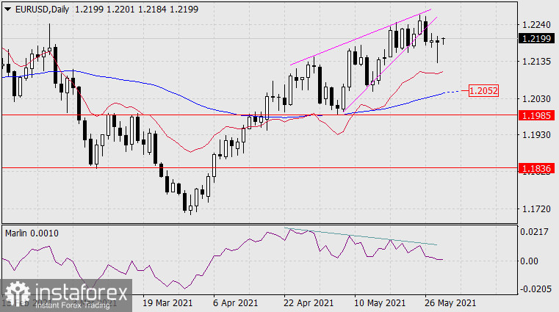559x312 pixels.
Task: Click the -0.0205 Marlin scale value
Action: coord(533,289)
